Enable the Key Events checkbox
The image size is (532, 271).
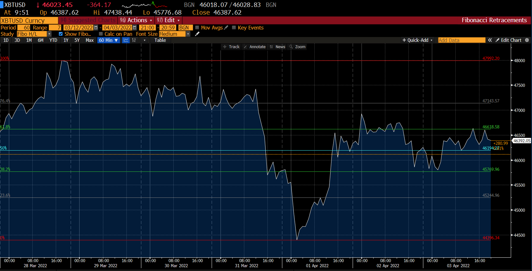(x=234, y=28)
